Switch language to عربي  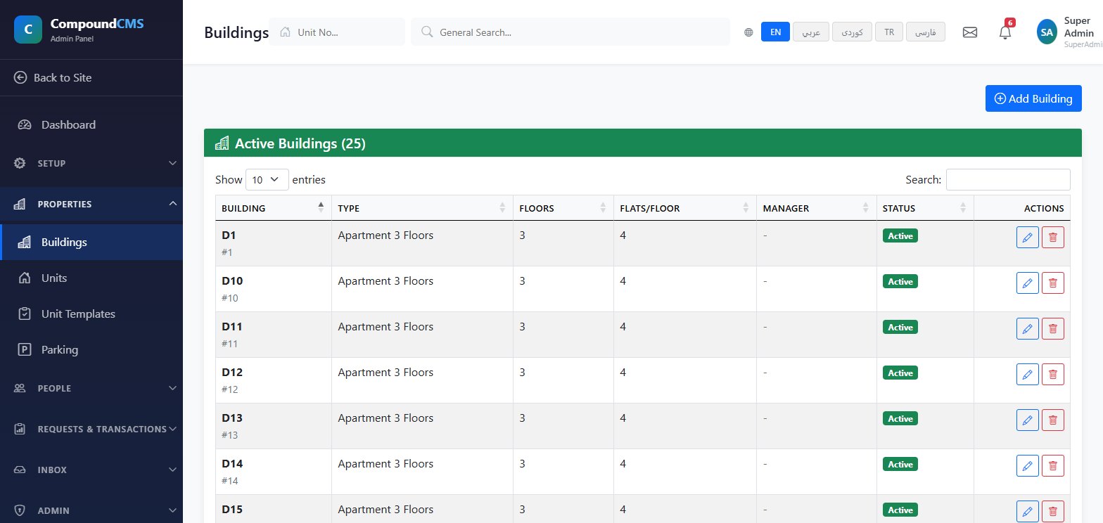click(x=811, y=32)
